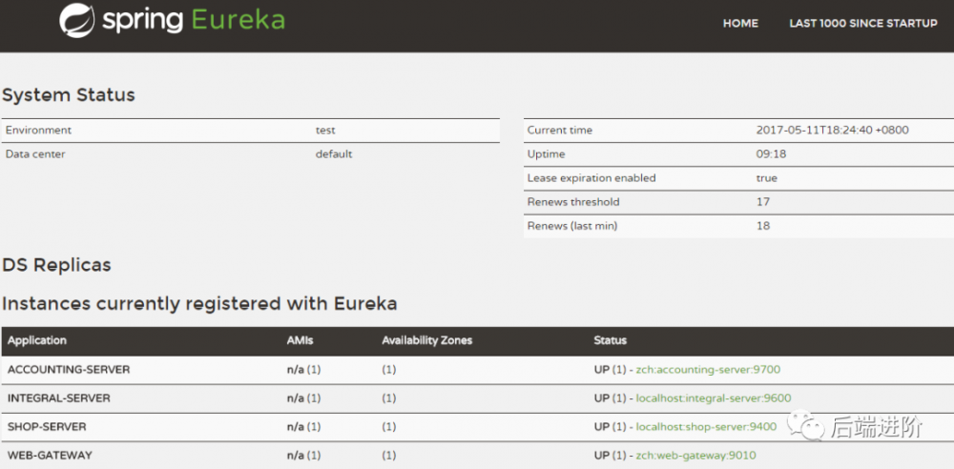Select the SHOP-SERVER application name
Image resolution: width=954 pixels, height=469 pixels.
tap(47, 427)
